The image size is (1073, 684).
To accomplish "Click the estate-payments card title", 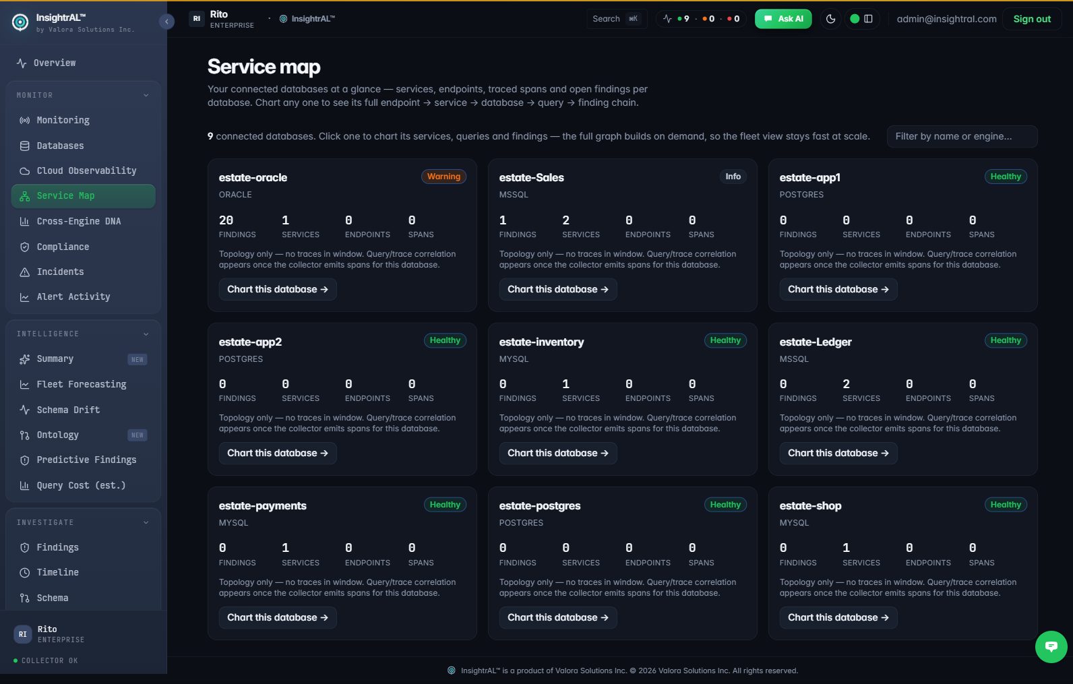I will pos(262,506).
